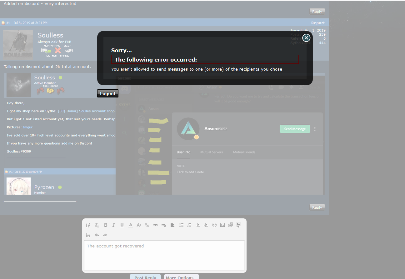This screenshot has width=405, height=279.
Task: Click in the reply message text area
Action: [x=164, y=255]
